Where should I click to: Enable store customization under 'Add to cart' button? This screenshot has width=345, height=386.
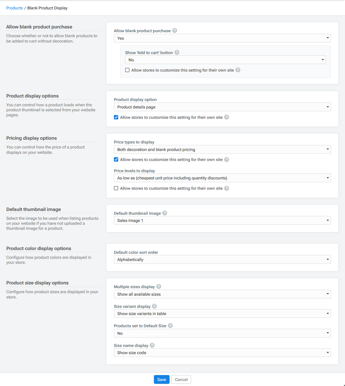coord(127,70)
